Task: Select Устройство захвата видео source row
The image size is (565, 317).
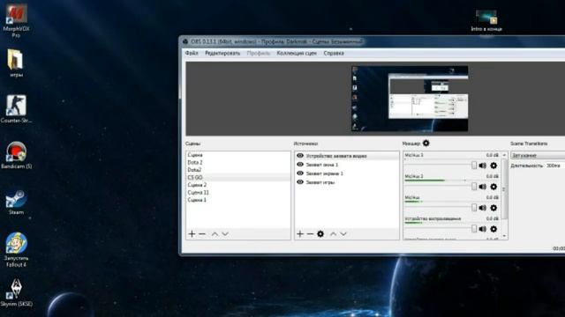Action: (347, 156)
